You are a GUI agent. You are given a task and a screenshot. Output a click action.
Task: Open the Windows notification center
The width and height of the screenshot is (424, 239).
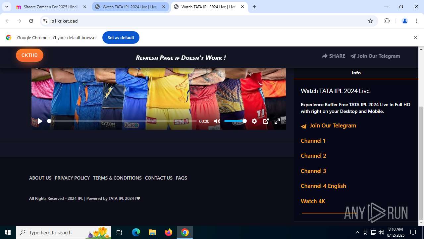[x=413, y=232]
